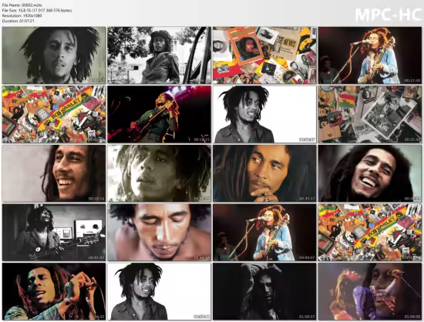Open white-background portrait left of 00:25:49 frame
This screenshot has height=322, width=424.
[264, 114]
